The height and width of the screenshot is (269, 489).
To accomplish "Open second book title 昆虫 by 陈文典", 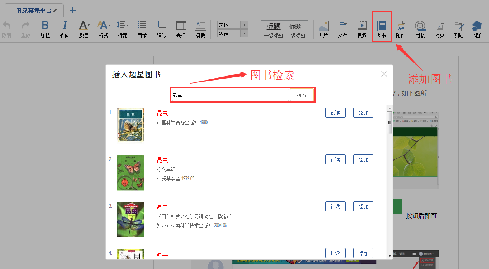I will coord(162,160).
